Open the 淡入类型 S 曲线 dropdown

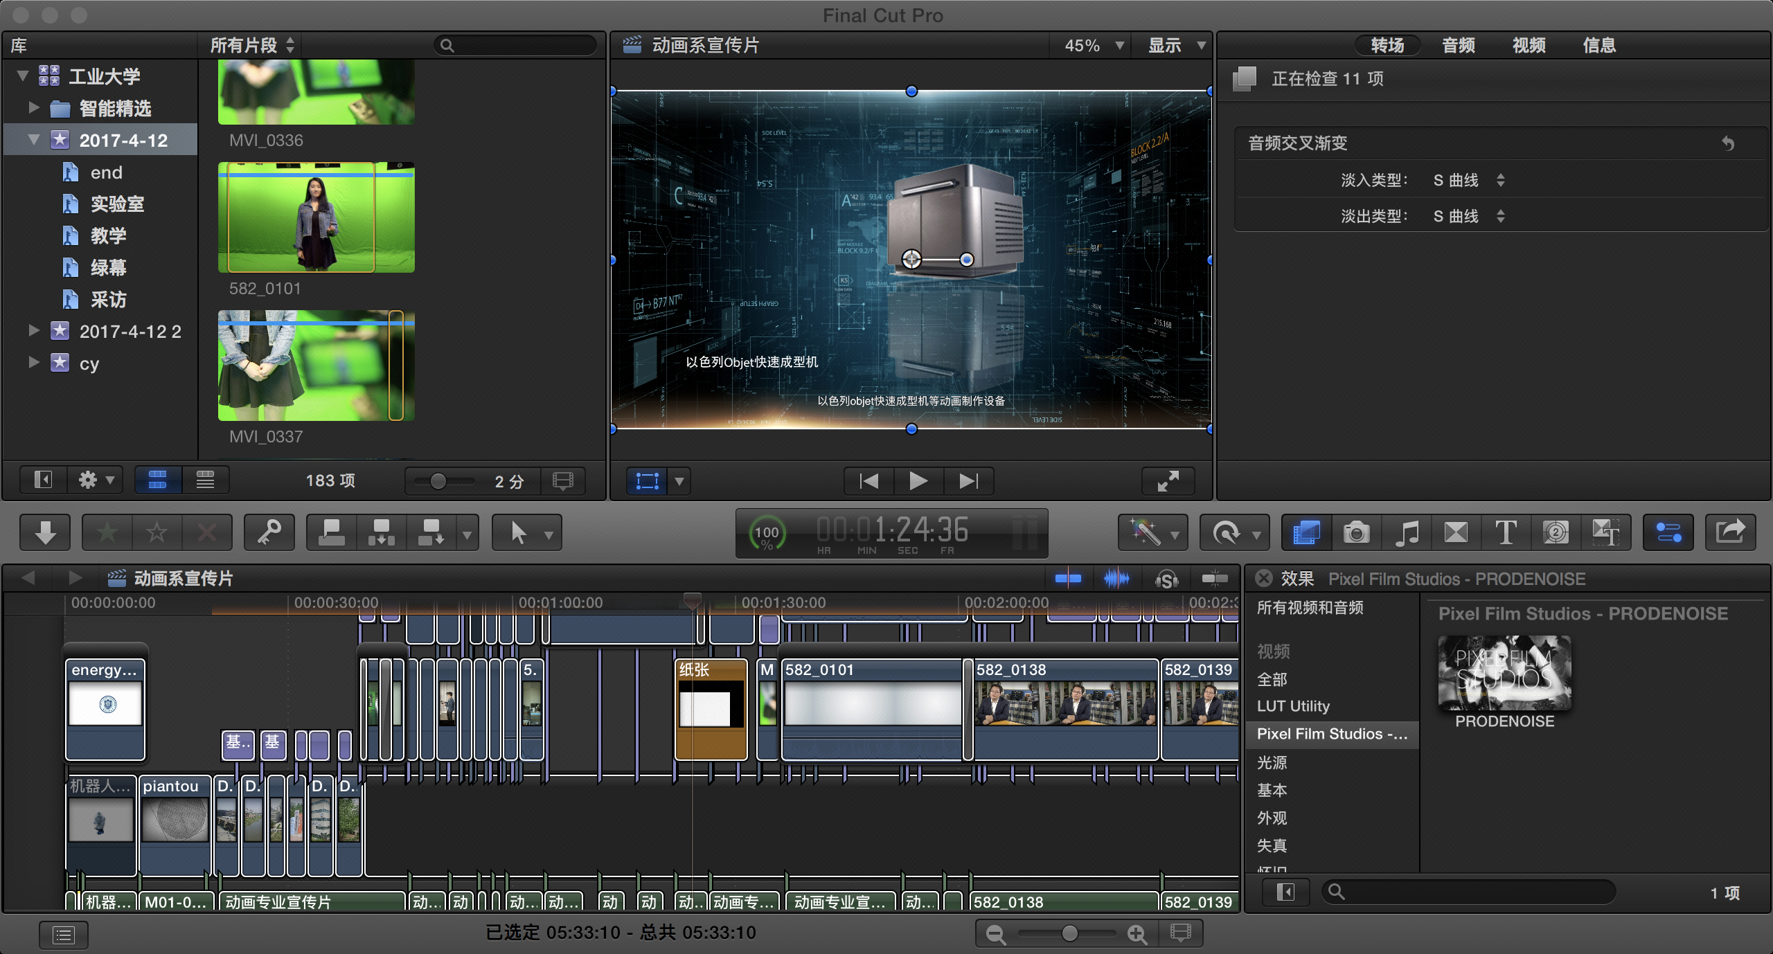coord(1468,180)
